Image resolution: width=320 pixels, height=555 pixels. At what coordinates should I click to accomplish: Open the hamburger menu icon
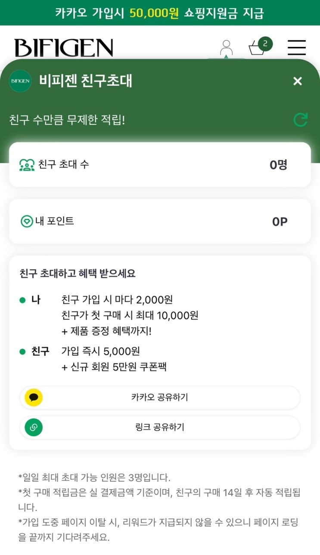pos(296,47)
